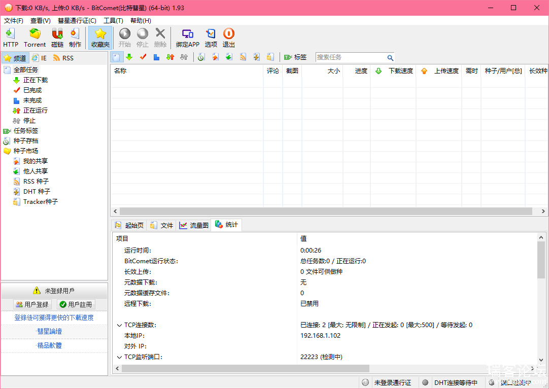Select RSS 种子 in the sidebar tree
549x389 pixels.
point(36,182)
